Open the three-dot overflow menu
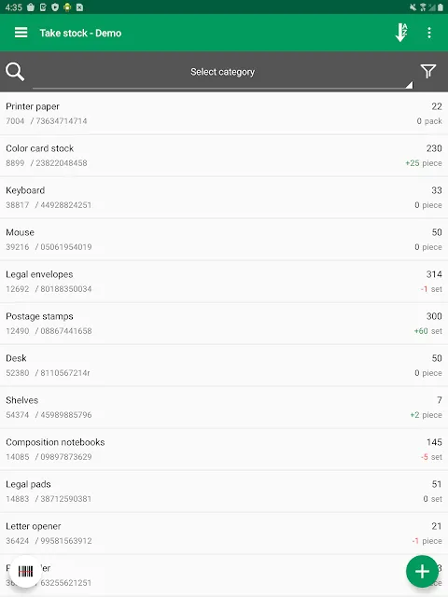The height and width of the screenshot is (597, 448). point(429,33)
